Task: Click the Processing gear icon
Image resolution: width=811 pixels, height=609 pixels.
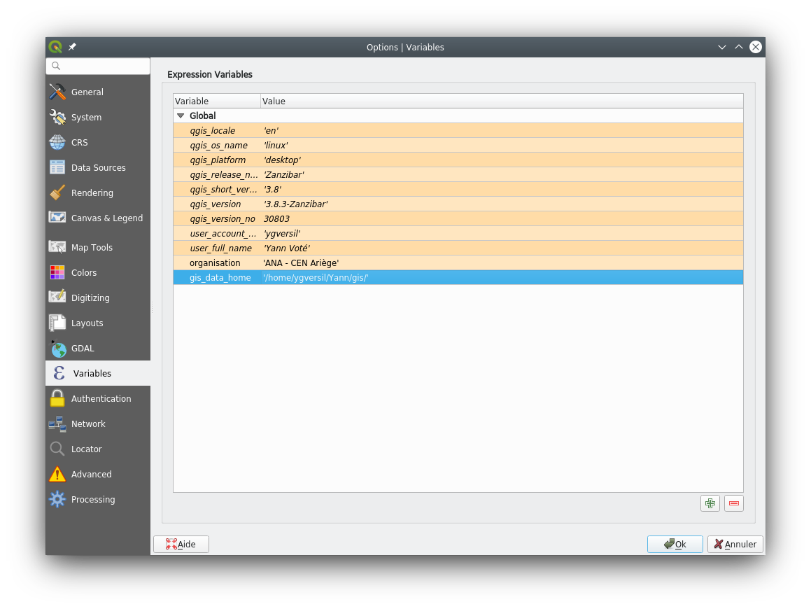Action: 57,499
